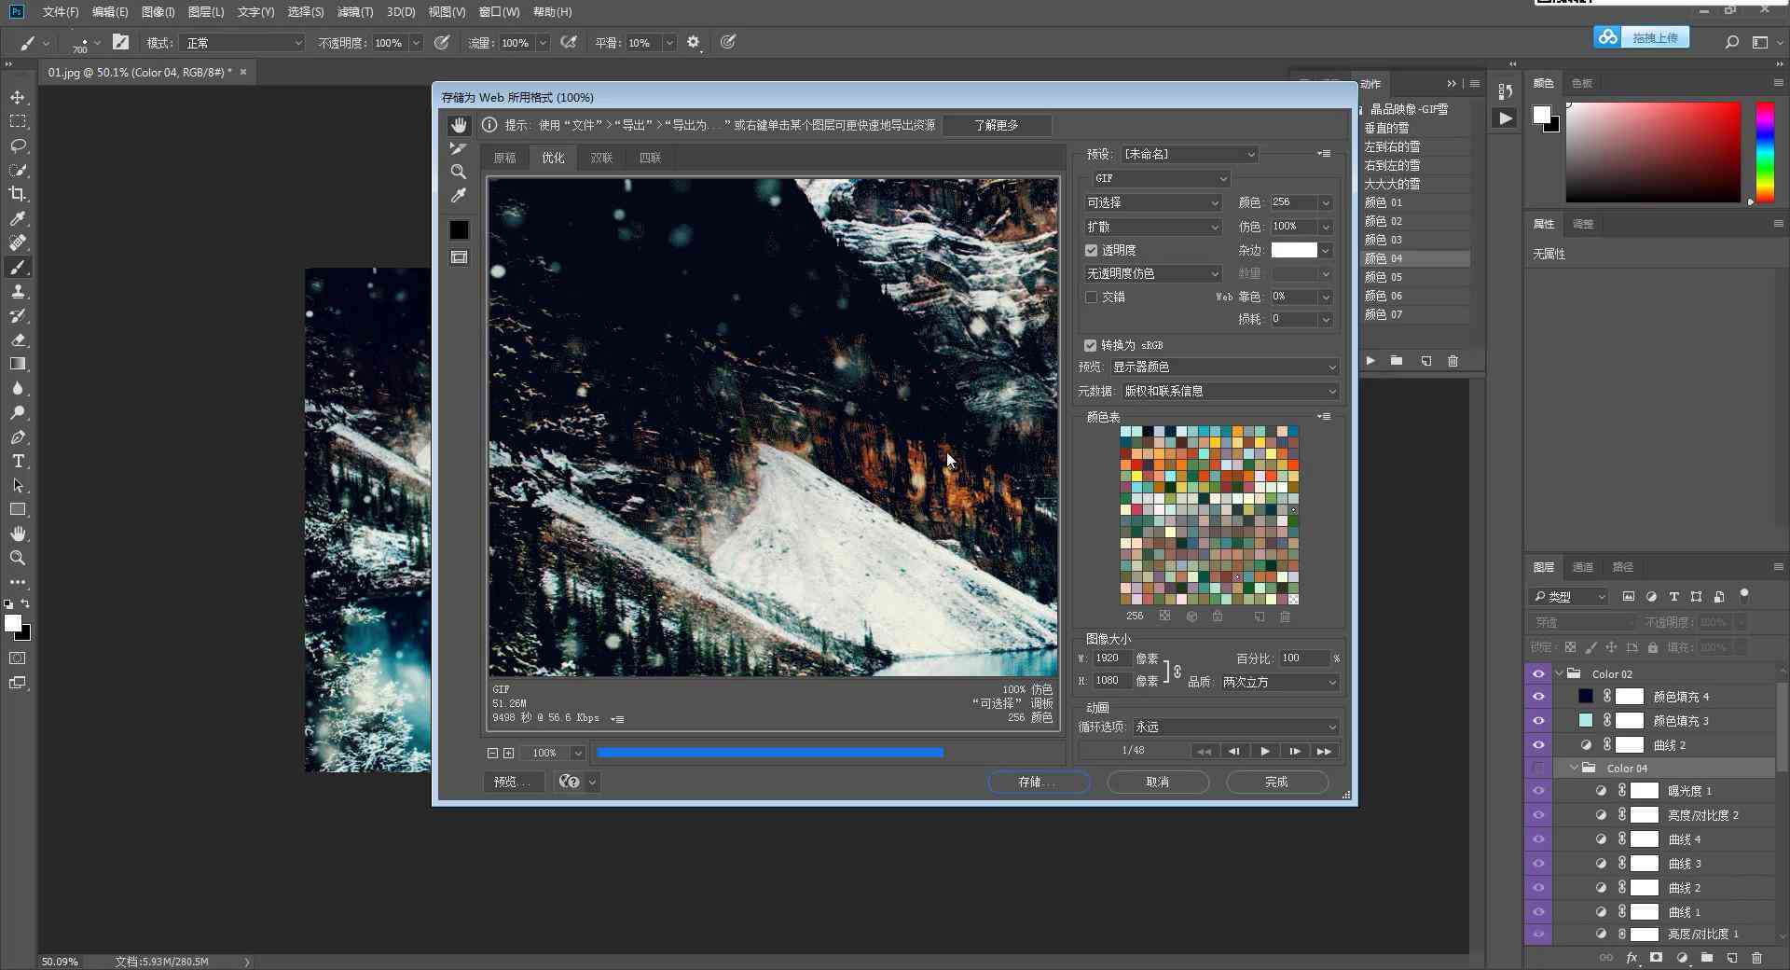The height and width of the screenshot is (970, 1790).
Task: Hide the Color 02 group layer
Action: tap(1538, 673)
